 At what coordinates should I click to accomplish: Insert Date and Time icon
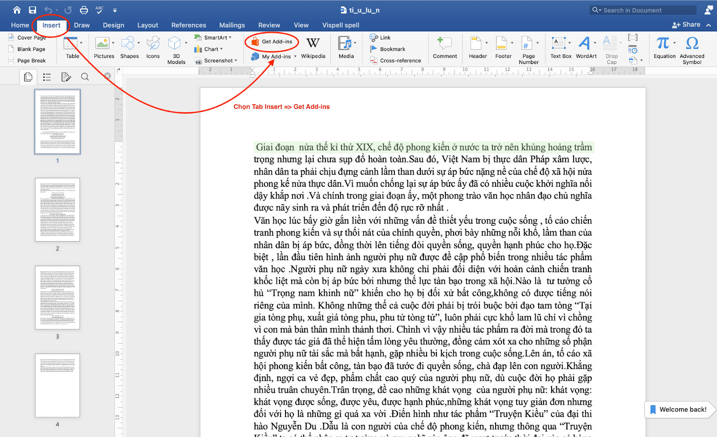coord(633,49)
